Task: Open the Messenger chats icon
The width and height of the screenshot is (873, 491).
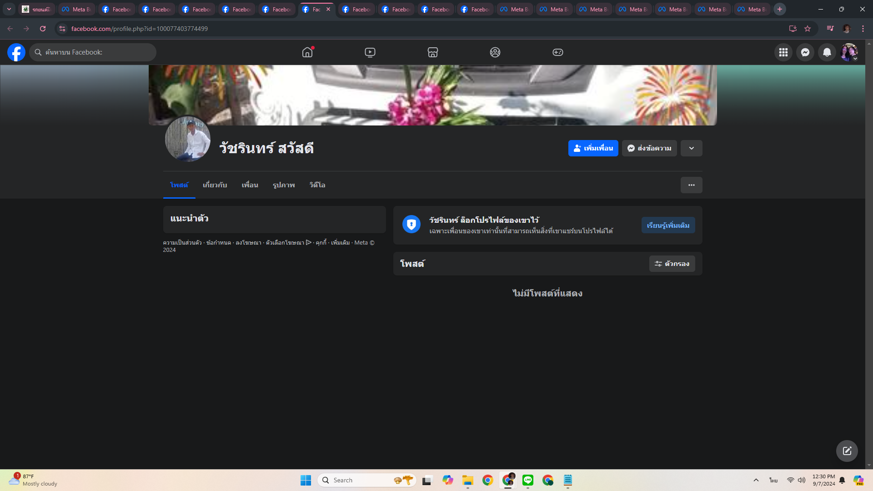Action: (805, 52)
